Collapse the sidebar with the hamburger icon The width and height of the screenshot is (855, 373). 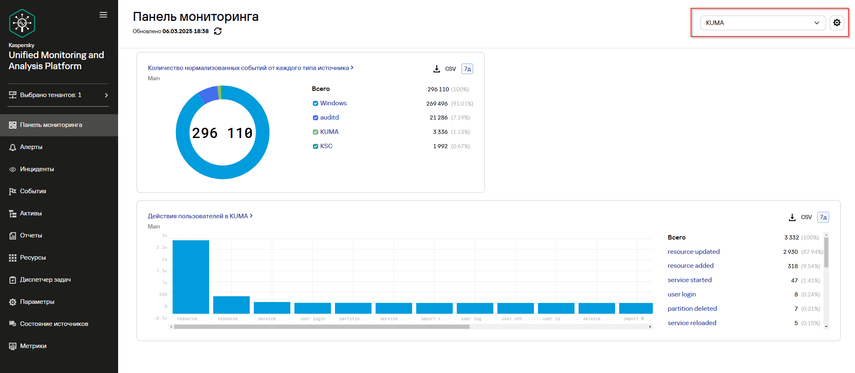tap(103, 15)
